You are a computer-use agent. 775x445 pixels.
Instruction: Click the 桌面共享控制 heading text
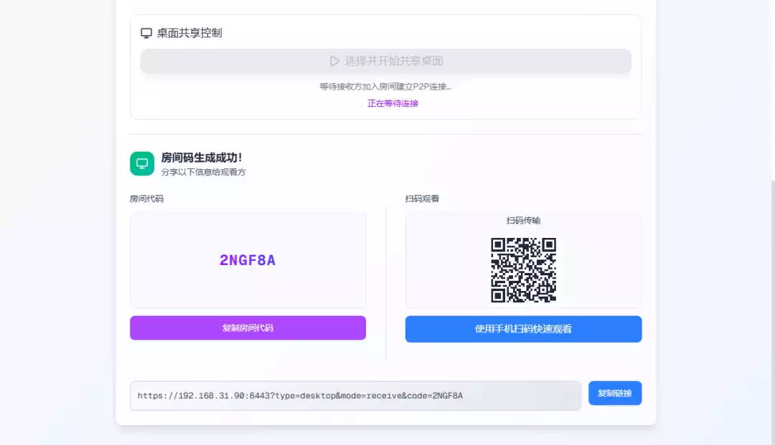point(189,33)
